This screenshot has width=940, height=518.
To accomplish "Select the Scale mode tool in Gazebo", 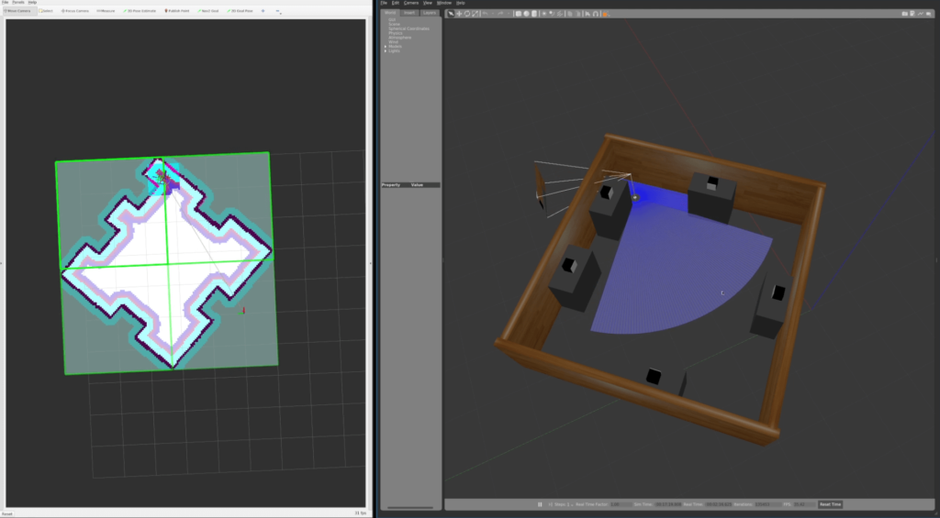I will 475,14.
